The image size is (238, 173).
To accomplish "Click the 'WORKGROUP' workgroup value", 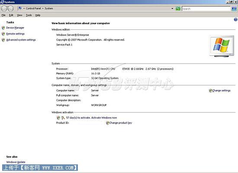I will tap(99, 105).
